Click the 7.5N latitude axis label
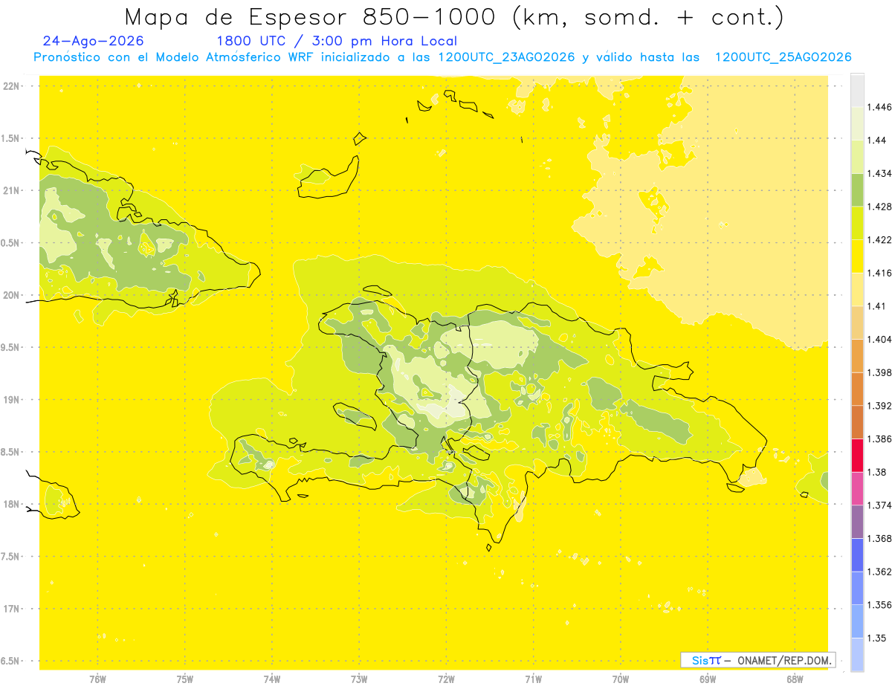This screenshot has height=689, width=892. 10,557
